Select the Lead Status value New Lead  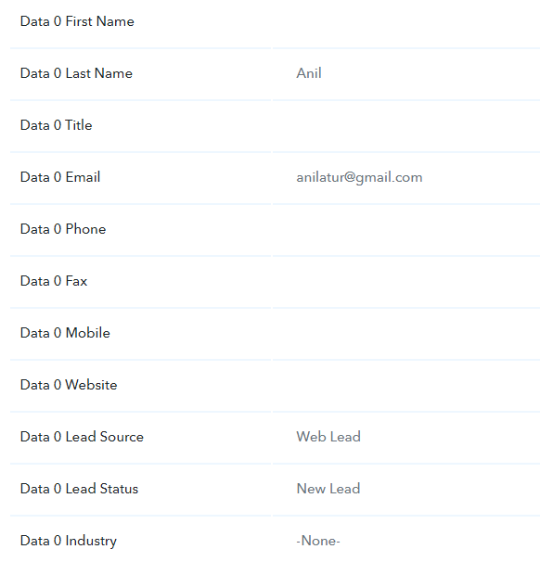[328, 489]
